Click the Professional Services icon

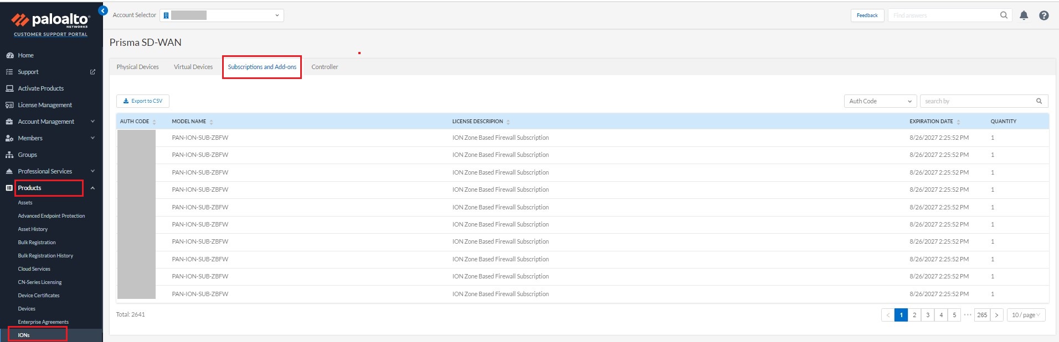click(x=9, y=171)
